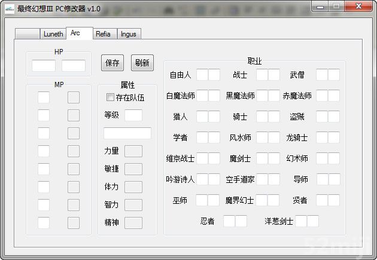Screen dimensions: 377x260
Task: Focus the second HP input box
Action: (x=74, y=66)
